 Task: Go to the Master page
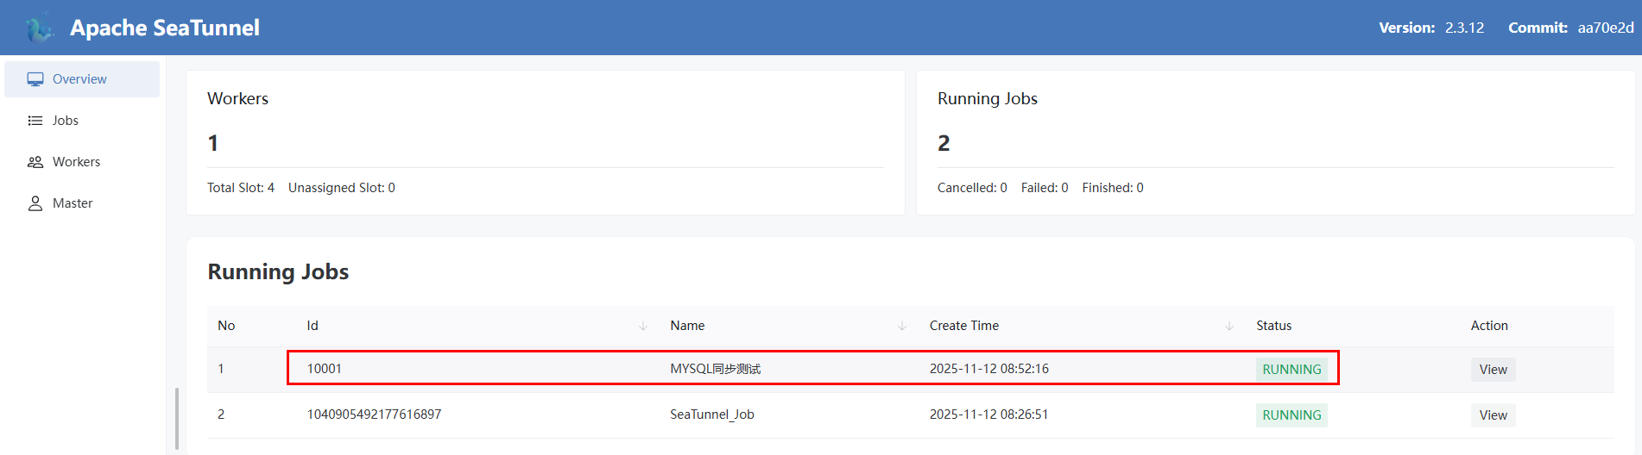(x=73, y=203)
